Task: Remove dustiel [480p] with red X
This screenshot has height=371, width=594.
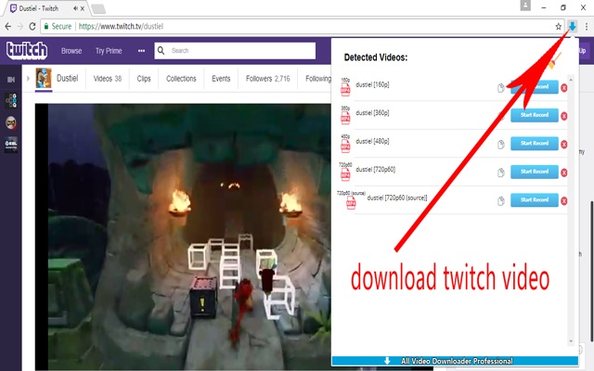Action: [x=564, y=145]
